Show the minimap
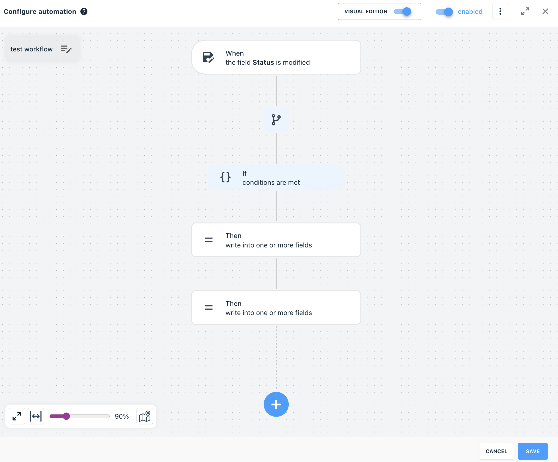 click(145, 416)
